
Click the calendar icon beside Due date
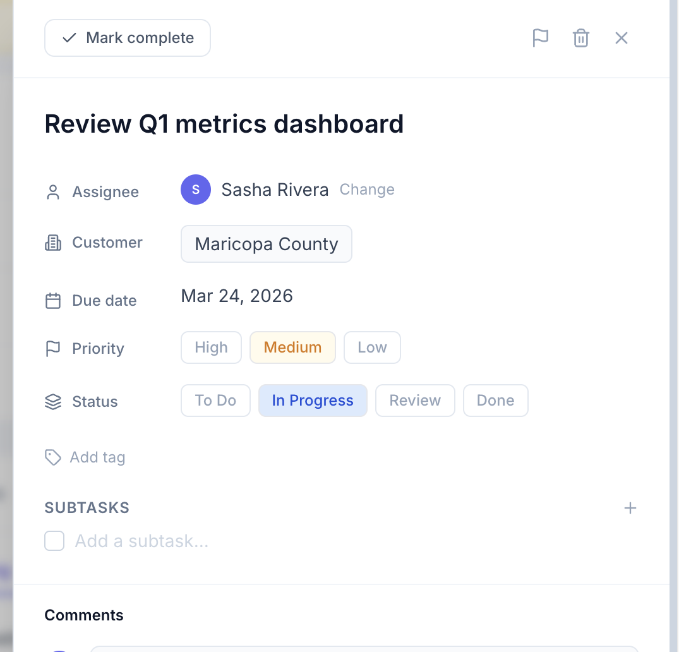click(x=53, y=301)
